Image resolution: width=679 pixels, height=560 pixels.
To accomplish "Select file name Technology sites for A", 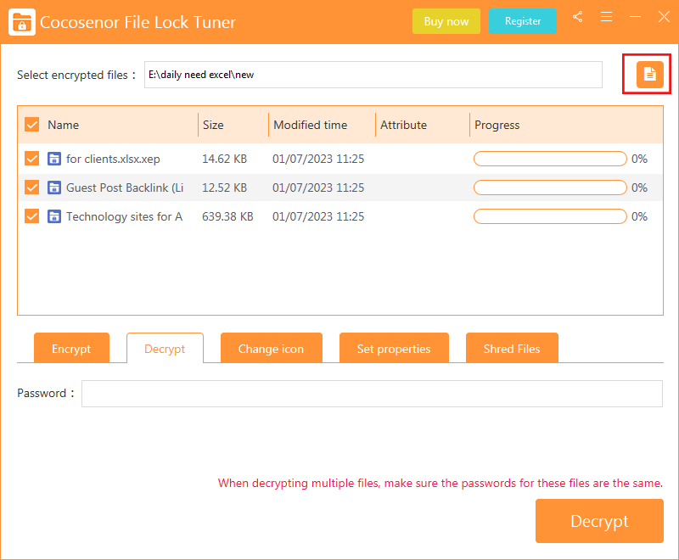I will click(124, 216).
